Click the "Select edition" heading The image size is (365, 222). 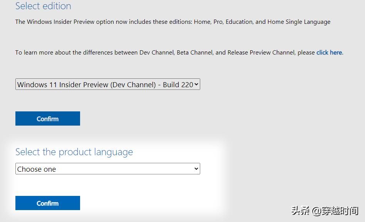(x=43, y=6)
